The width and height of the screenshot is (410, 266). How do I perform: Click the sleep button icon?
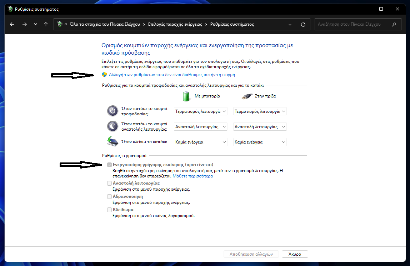pos(112,126)
